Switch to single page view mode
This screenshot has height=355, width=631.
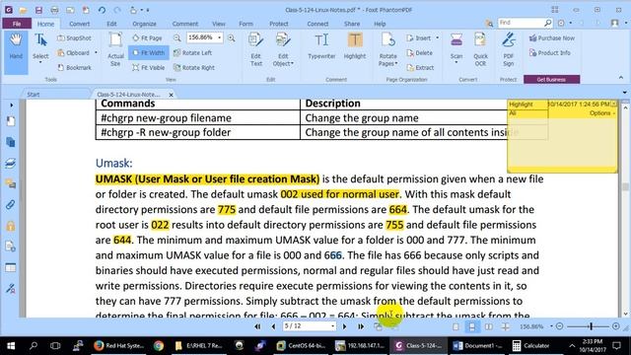(456, 326)
